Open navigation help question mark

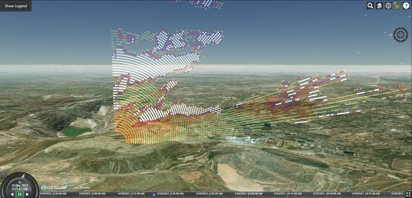406,5
